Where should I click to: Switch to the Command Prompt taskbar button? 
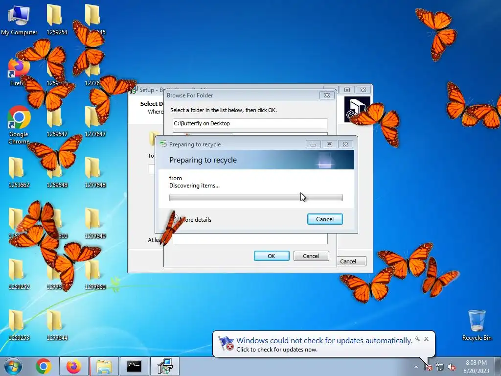(134, 366)
